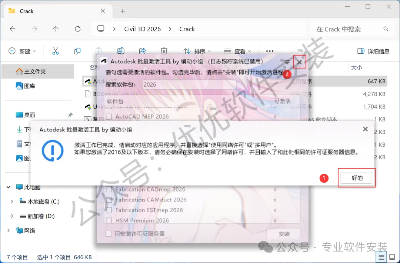Viewport: 400px width, 263px height.
Task: Click the delete trash icon
Action: click(x=164, y=51)
